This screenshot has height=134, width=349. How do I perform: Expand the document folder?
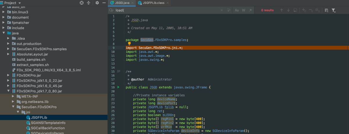[3, 17]
